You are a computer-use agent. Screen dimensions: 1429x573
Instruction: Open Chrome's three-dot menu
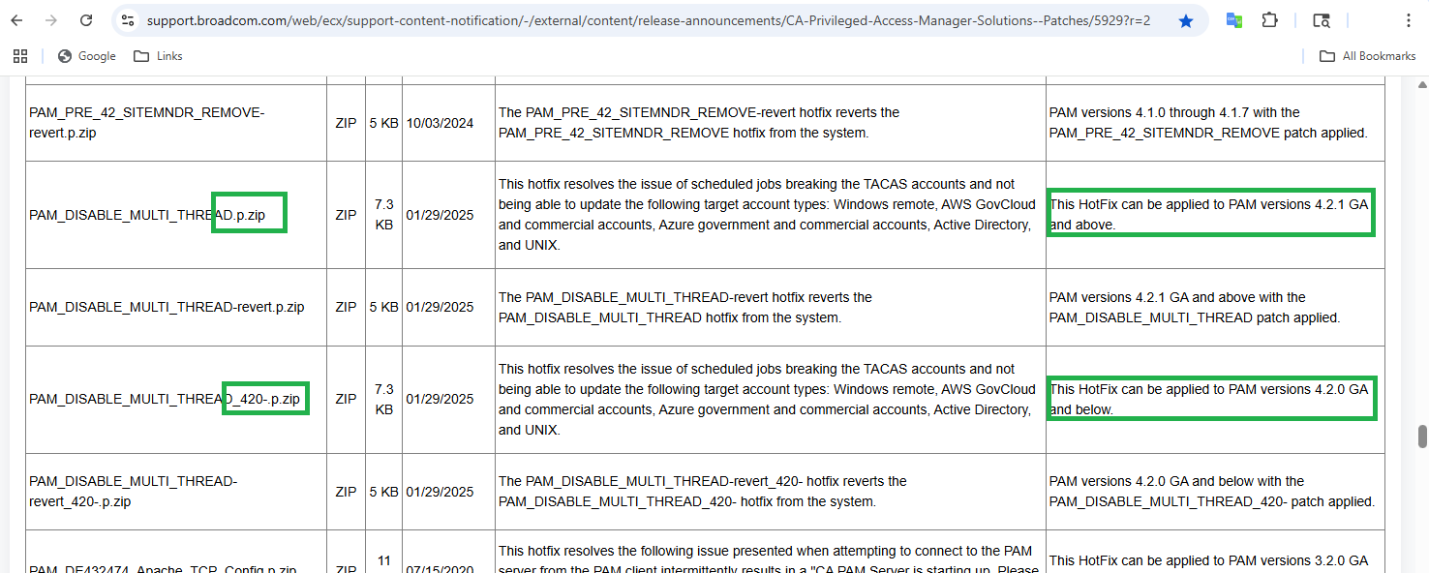pos(1407,20)
